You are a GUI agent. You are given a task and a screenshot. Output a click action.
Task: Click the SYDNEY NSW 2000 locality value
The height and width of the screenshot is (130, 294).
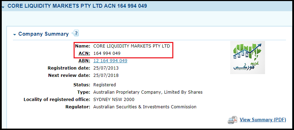point(114,100)
